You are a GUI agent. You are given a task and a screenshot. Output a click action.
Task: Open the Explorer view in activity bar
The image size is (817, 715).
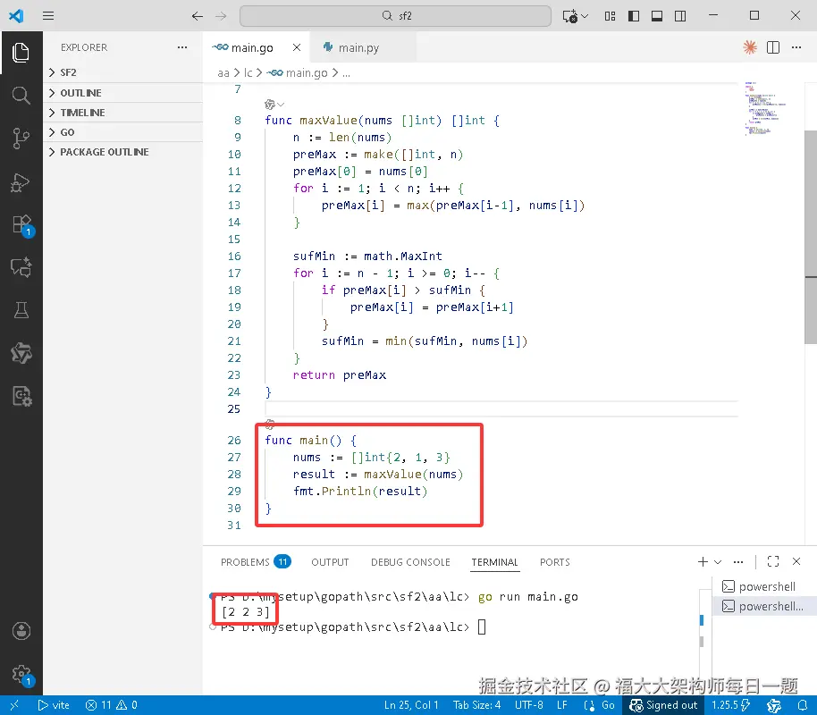point(21,53)
